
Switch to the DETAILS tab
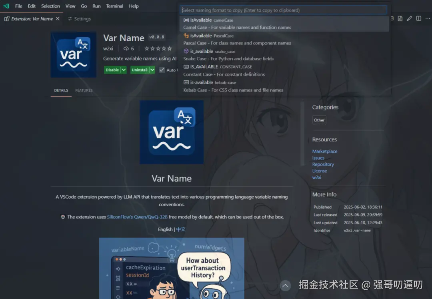61,90
